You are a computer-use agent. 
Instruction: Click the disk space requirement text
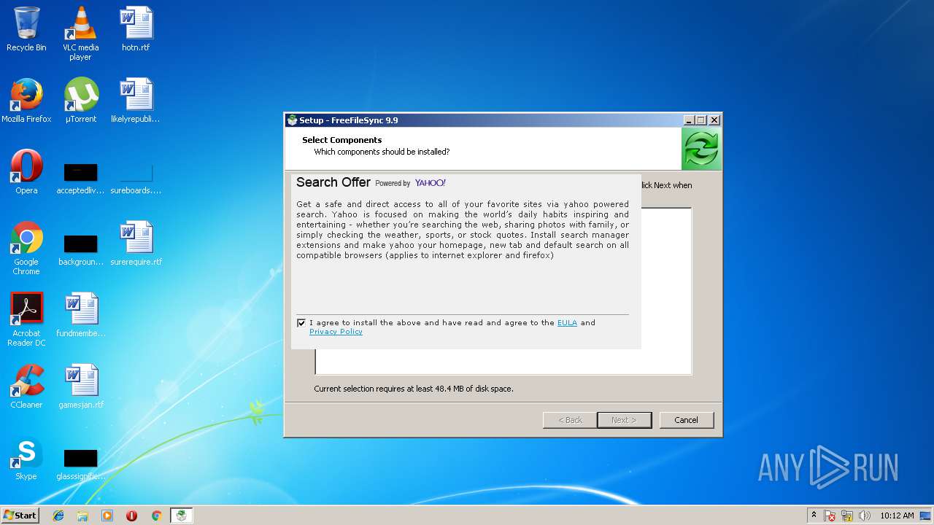(414, 389)
